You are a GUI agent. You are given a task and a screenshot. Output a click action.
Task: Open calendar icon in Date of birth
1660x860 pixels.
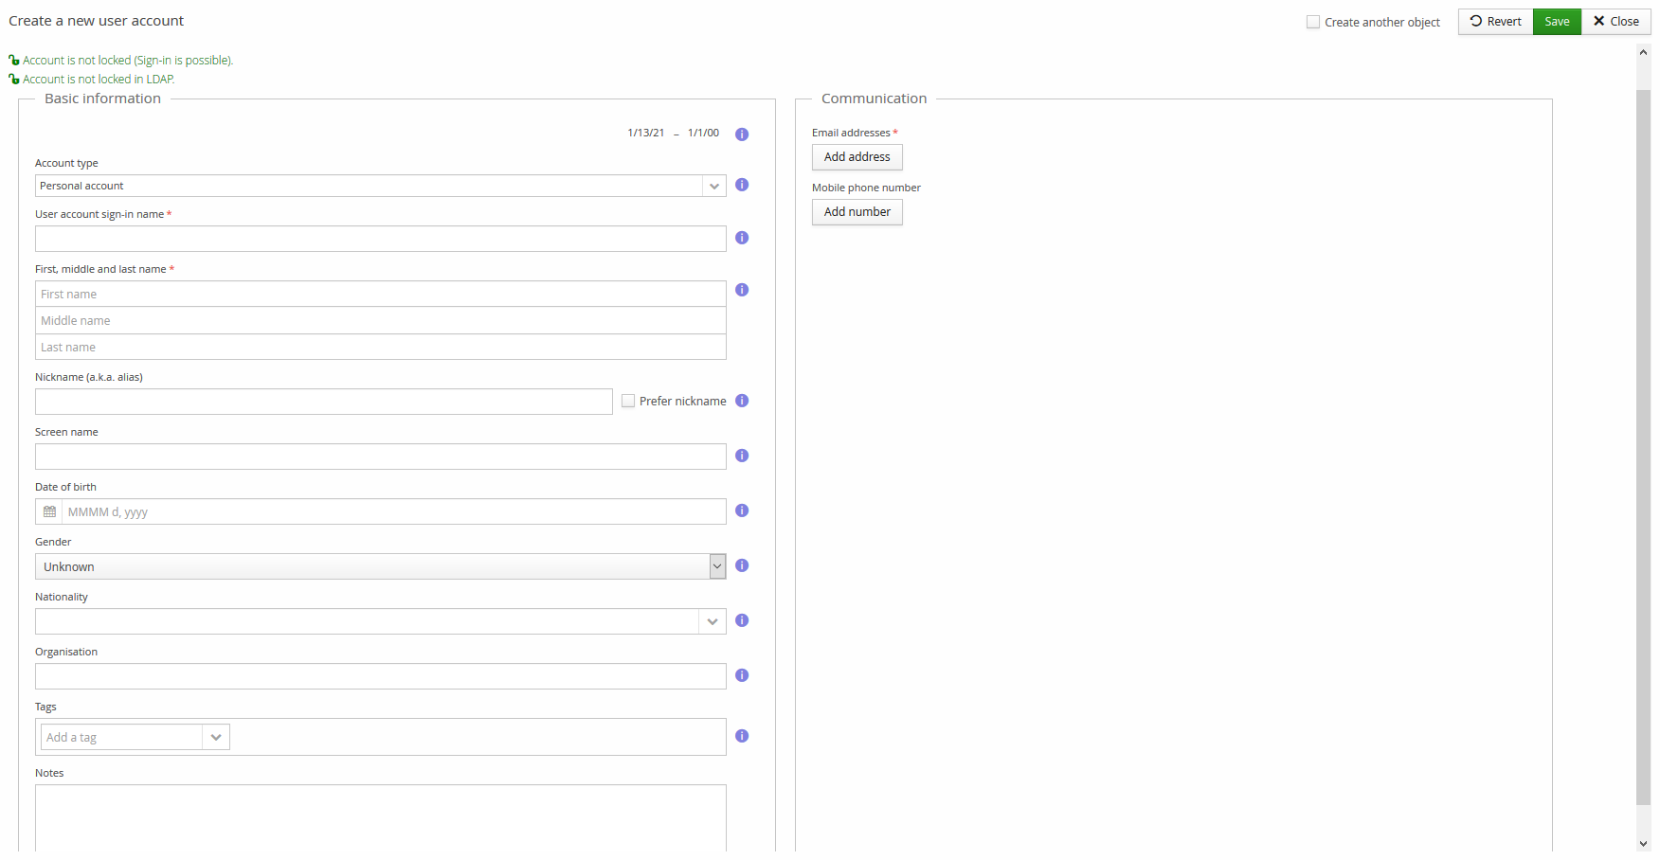tap(49, 511)
